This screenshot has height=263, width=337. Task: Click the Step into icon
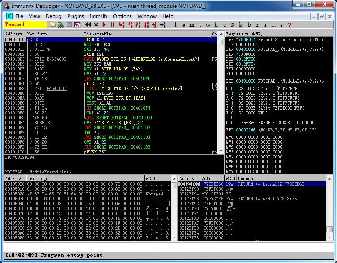tap(122, 25)
